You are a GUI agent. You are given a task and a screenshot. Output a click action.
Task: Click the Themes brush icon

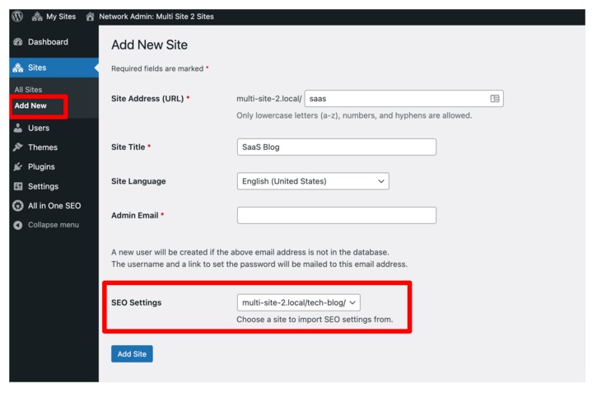coord(18,147)
